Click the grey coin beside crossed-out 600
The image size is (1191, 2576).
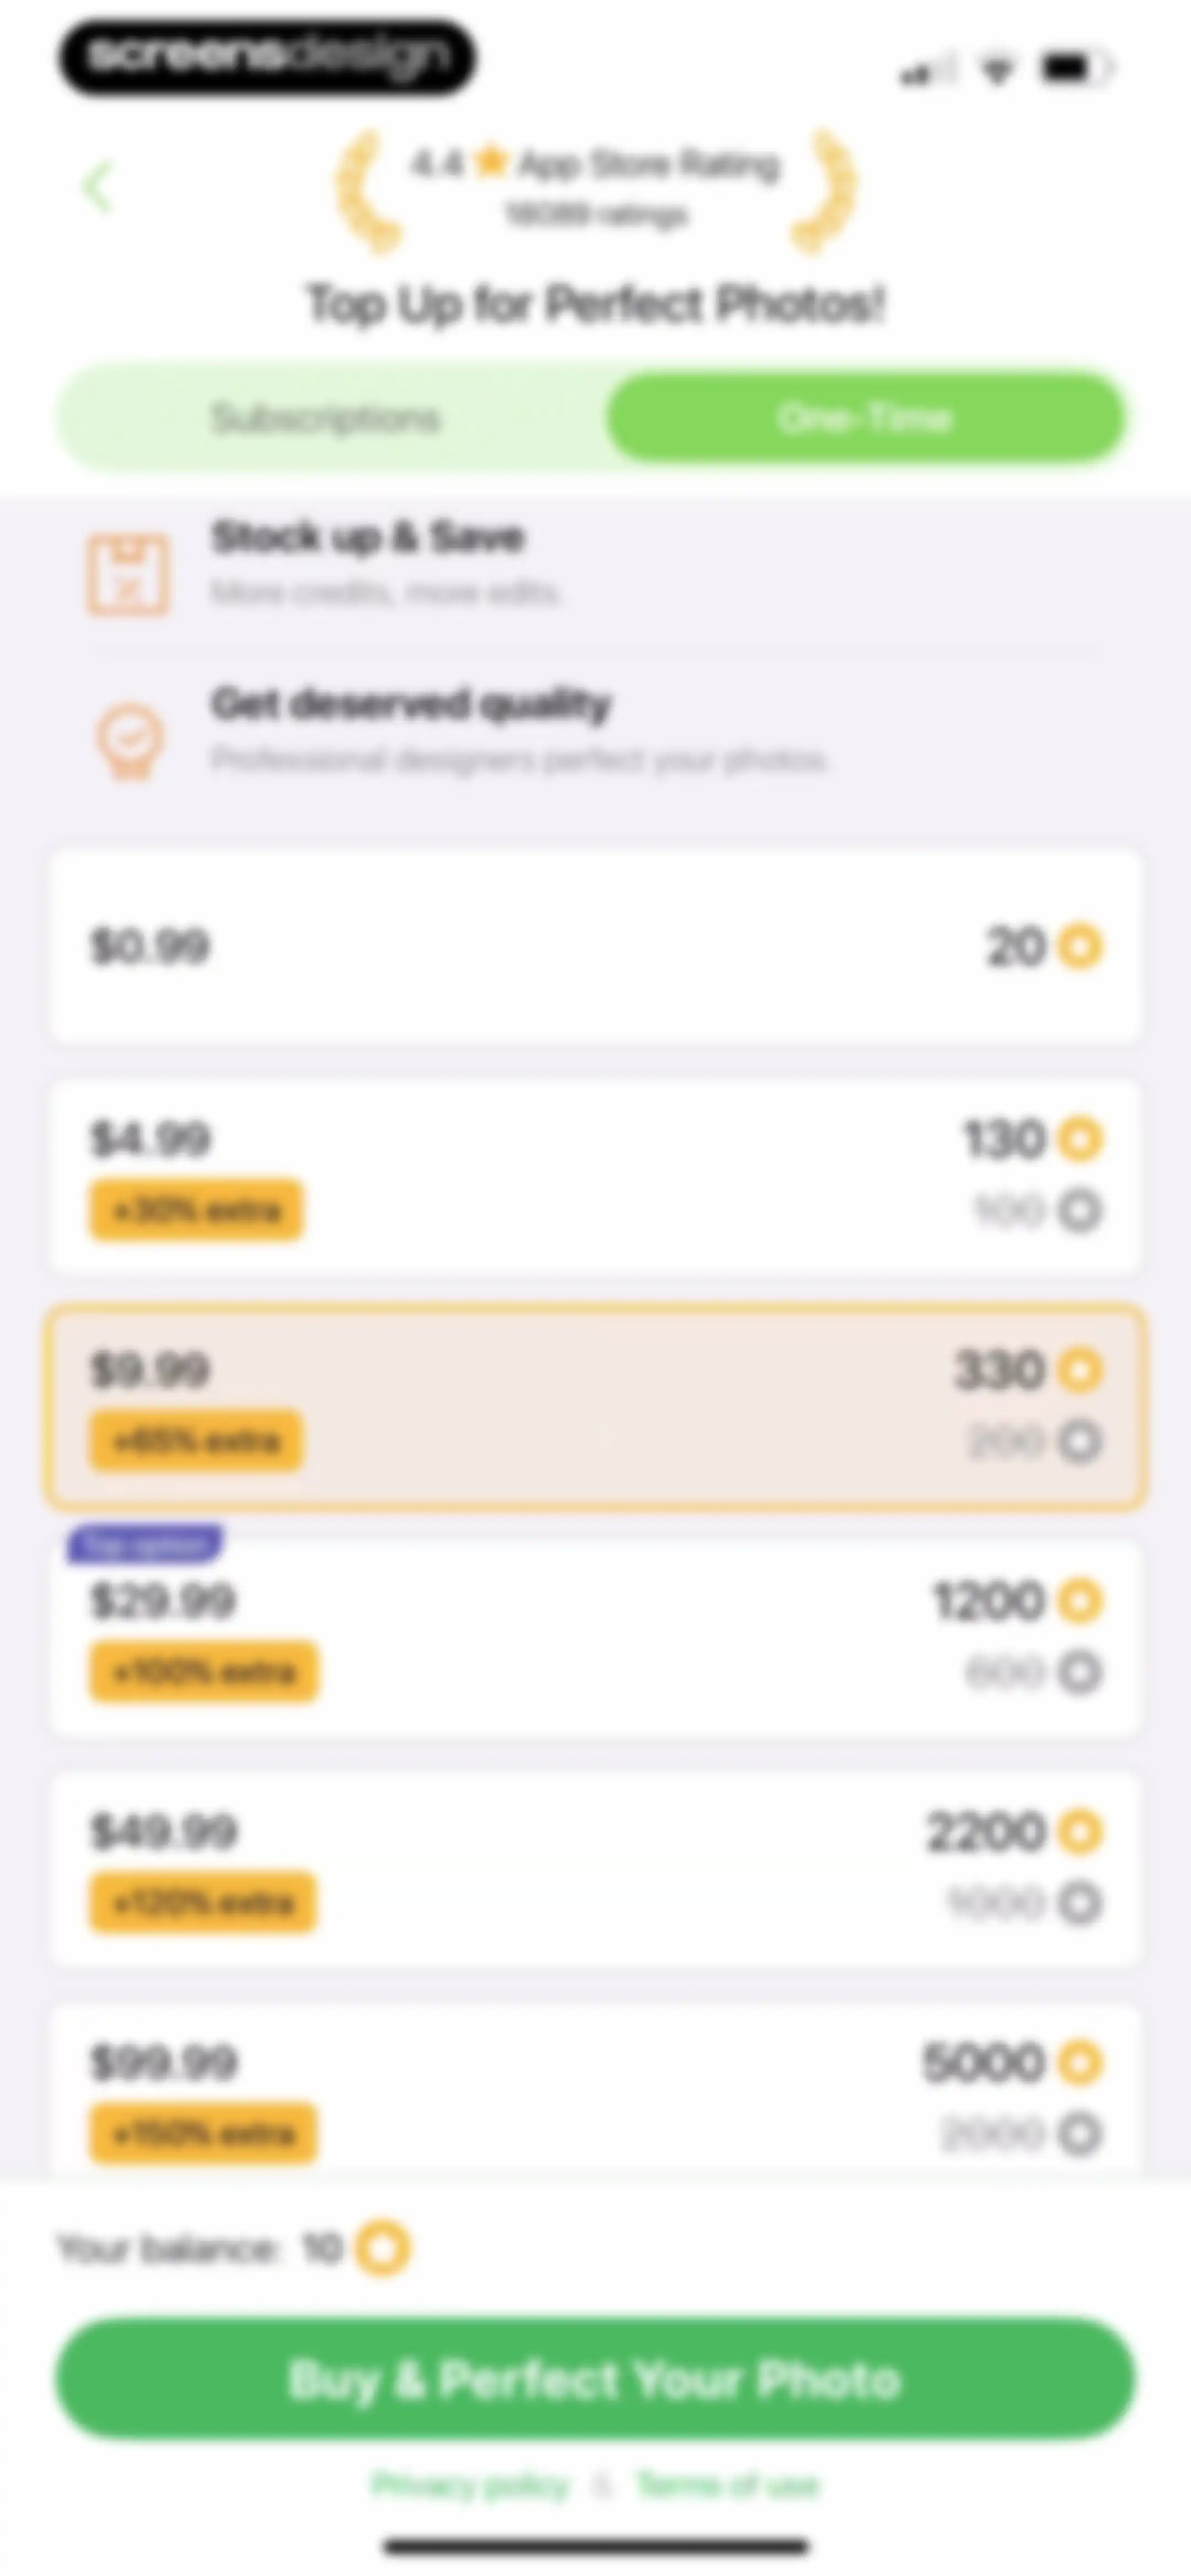pos(1080,1671)
